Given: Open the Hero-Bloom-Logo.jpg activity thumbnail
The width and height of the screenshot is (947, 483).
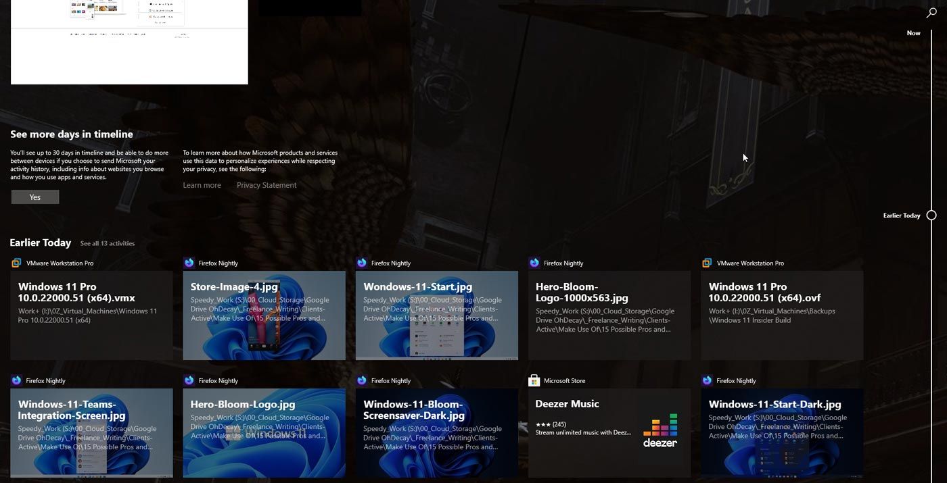Looking at the screenshot, I should (x=264, y=432).
